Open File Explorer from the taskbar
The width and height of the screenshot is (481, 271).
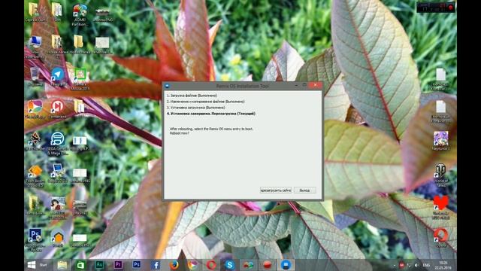62,265
